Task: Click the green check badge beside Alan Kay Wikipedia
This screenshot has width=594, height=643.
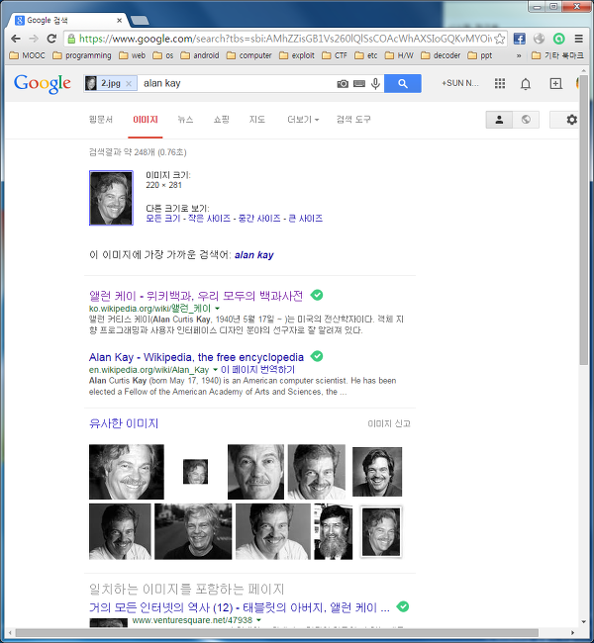Action: [317, 356]
